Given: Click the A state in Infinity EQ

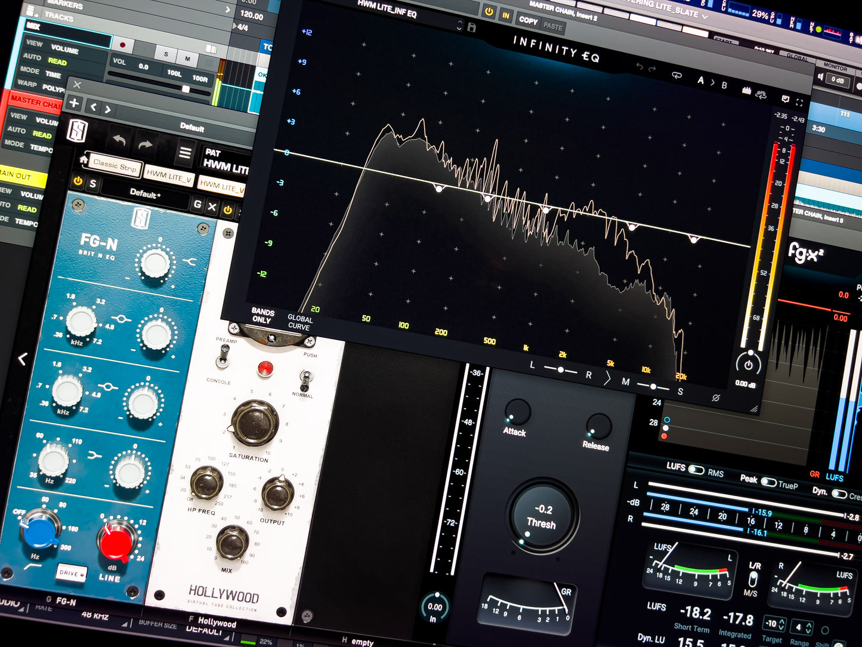Looking at the screenshot, I should coord(701,80).
